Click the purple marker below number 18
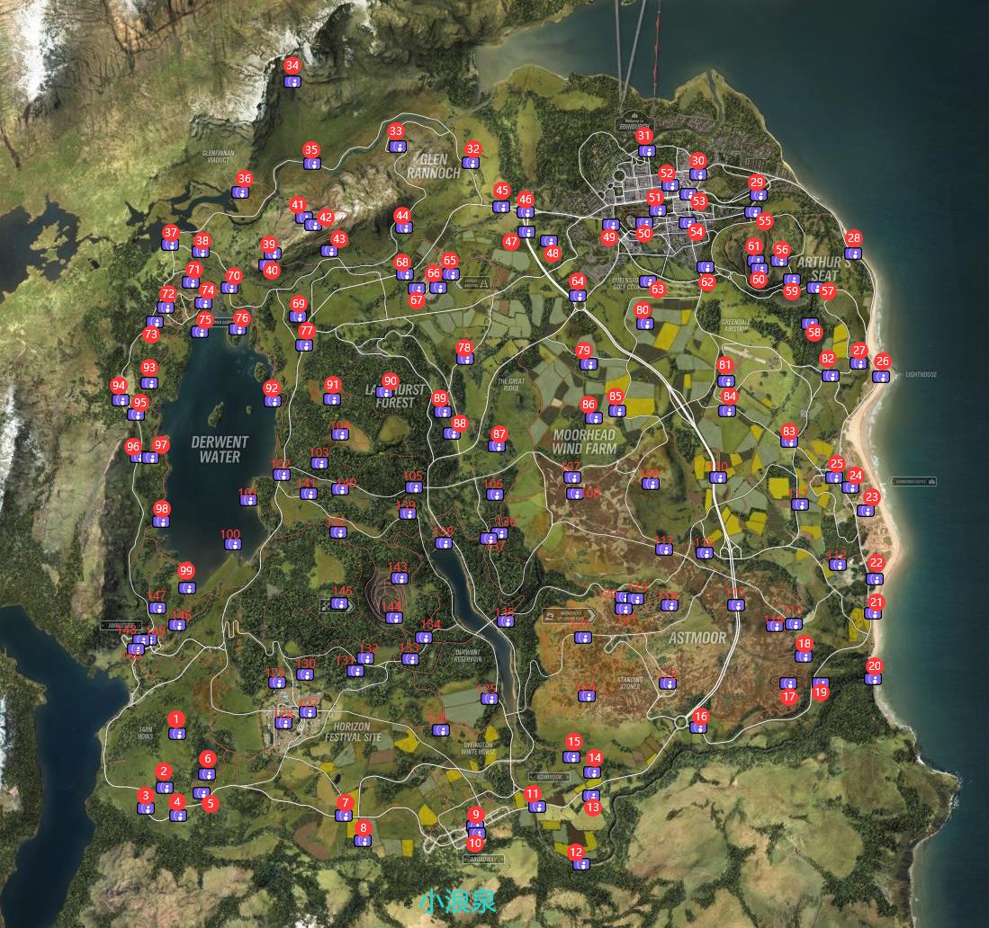989x928 pixels. (x=803, y=657)
